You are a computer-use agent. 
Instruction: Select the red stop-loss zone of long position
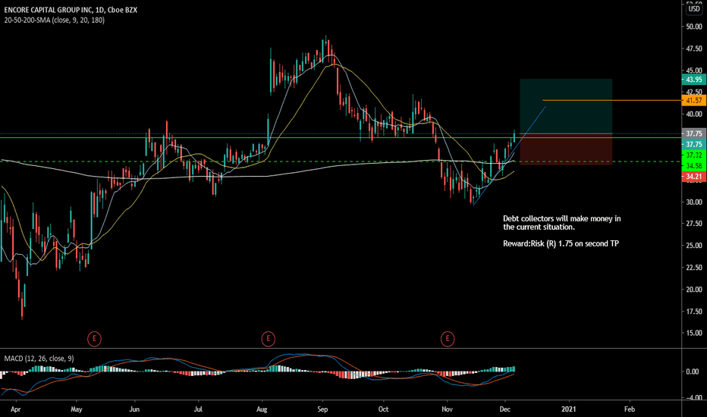coord(566,149)
